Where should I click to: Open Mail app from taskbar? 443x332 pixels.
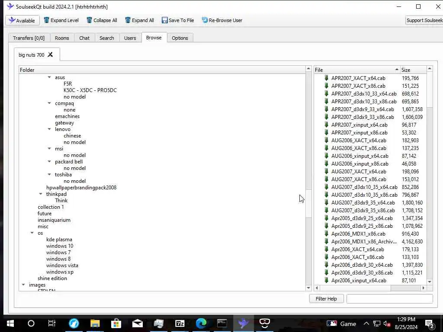[137, 323]
